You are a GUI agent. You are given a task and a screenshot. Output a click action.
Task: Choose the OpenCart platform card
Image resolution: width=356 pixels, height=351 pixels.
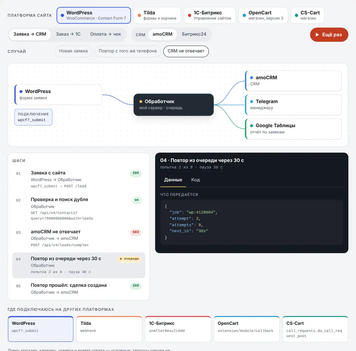click(x=263, y=15)
